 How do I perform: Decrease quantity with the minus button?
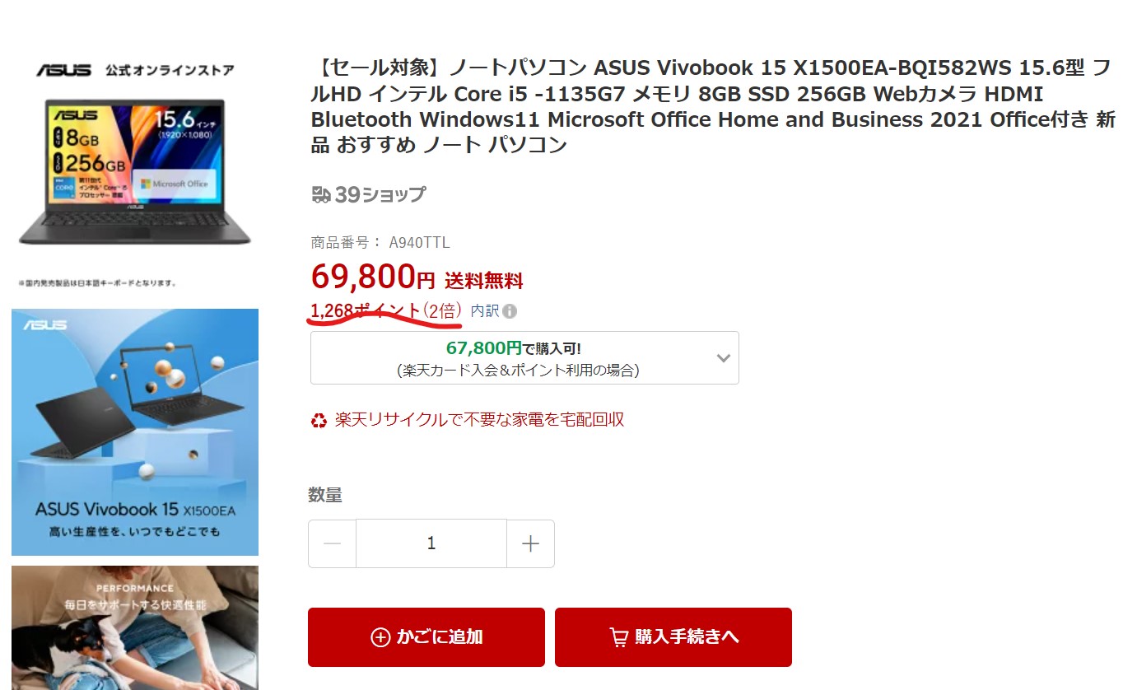(333, 543)
